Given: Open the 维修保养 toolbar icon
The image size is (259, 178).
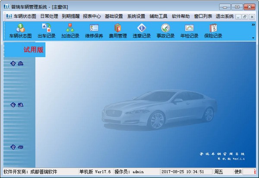Looking at the screenshot, I should tap(94, 31).
